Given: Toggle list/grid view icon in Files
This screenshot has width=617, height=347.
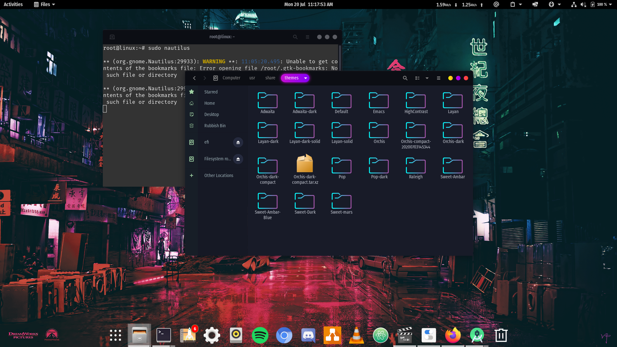Looking at the screenshot, I should click(x=417, y=78).
